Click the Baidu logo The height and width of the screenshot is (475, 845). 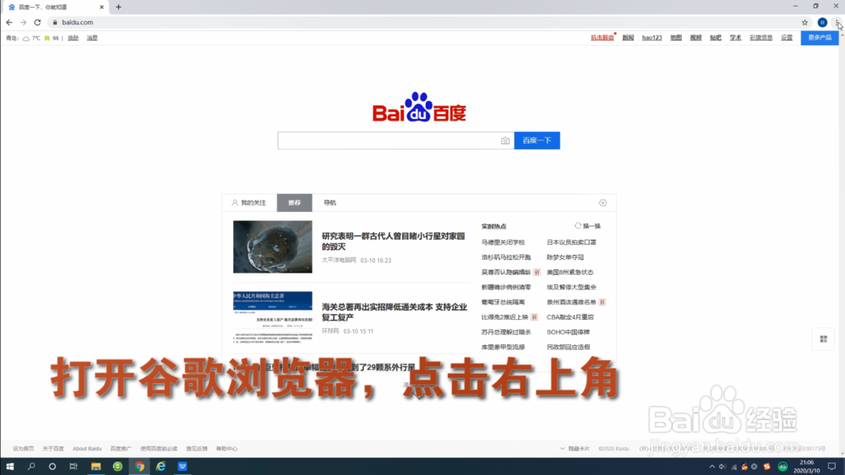419,107
